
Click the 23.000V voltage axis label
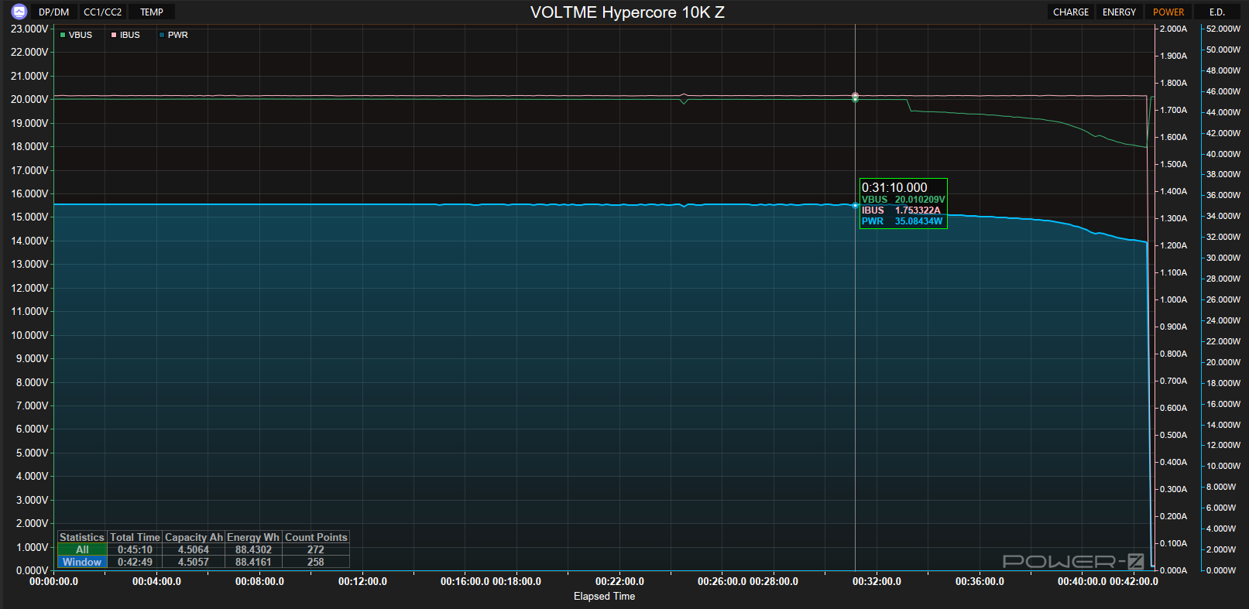(29, 29)
